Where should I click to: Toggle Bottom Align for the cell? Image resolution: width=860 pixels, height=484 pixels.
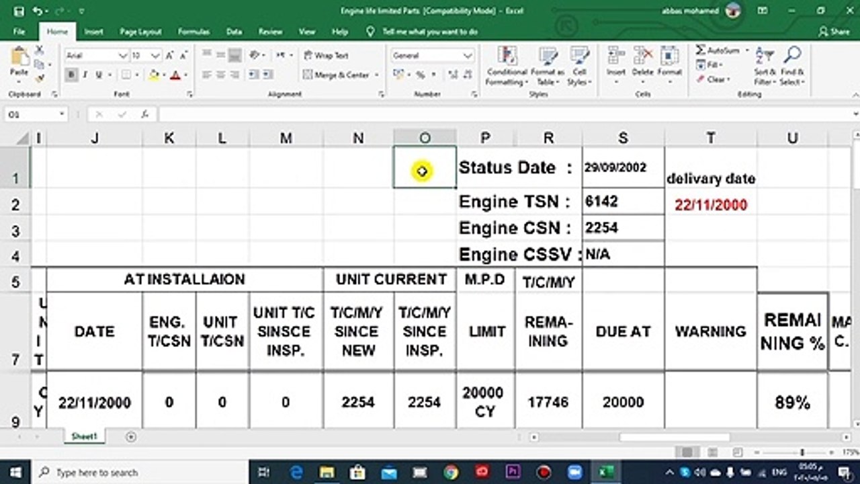tap(234, 56)
